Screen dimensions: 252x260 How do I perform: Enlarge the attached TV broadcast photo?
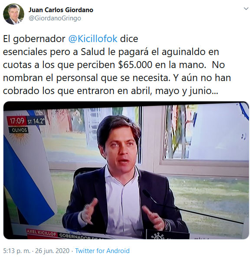[126, 170]
